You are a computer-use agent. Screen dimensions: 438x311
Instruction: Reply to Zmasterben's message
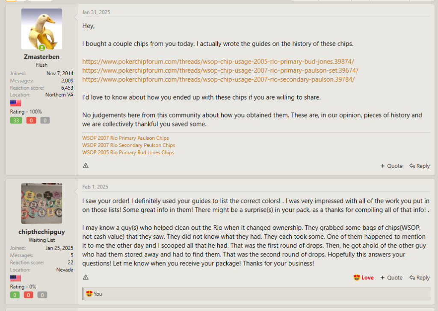click(x=419, y=166)
